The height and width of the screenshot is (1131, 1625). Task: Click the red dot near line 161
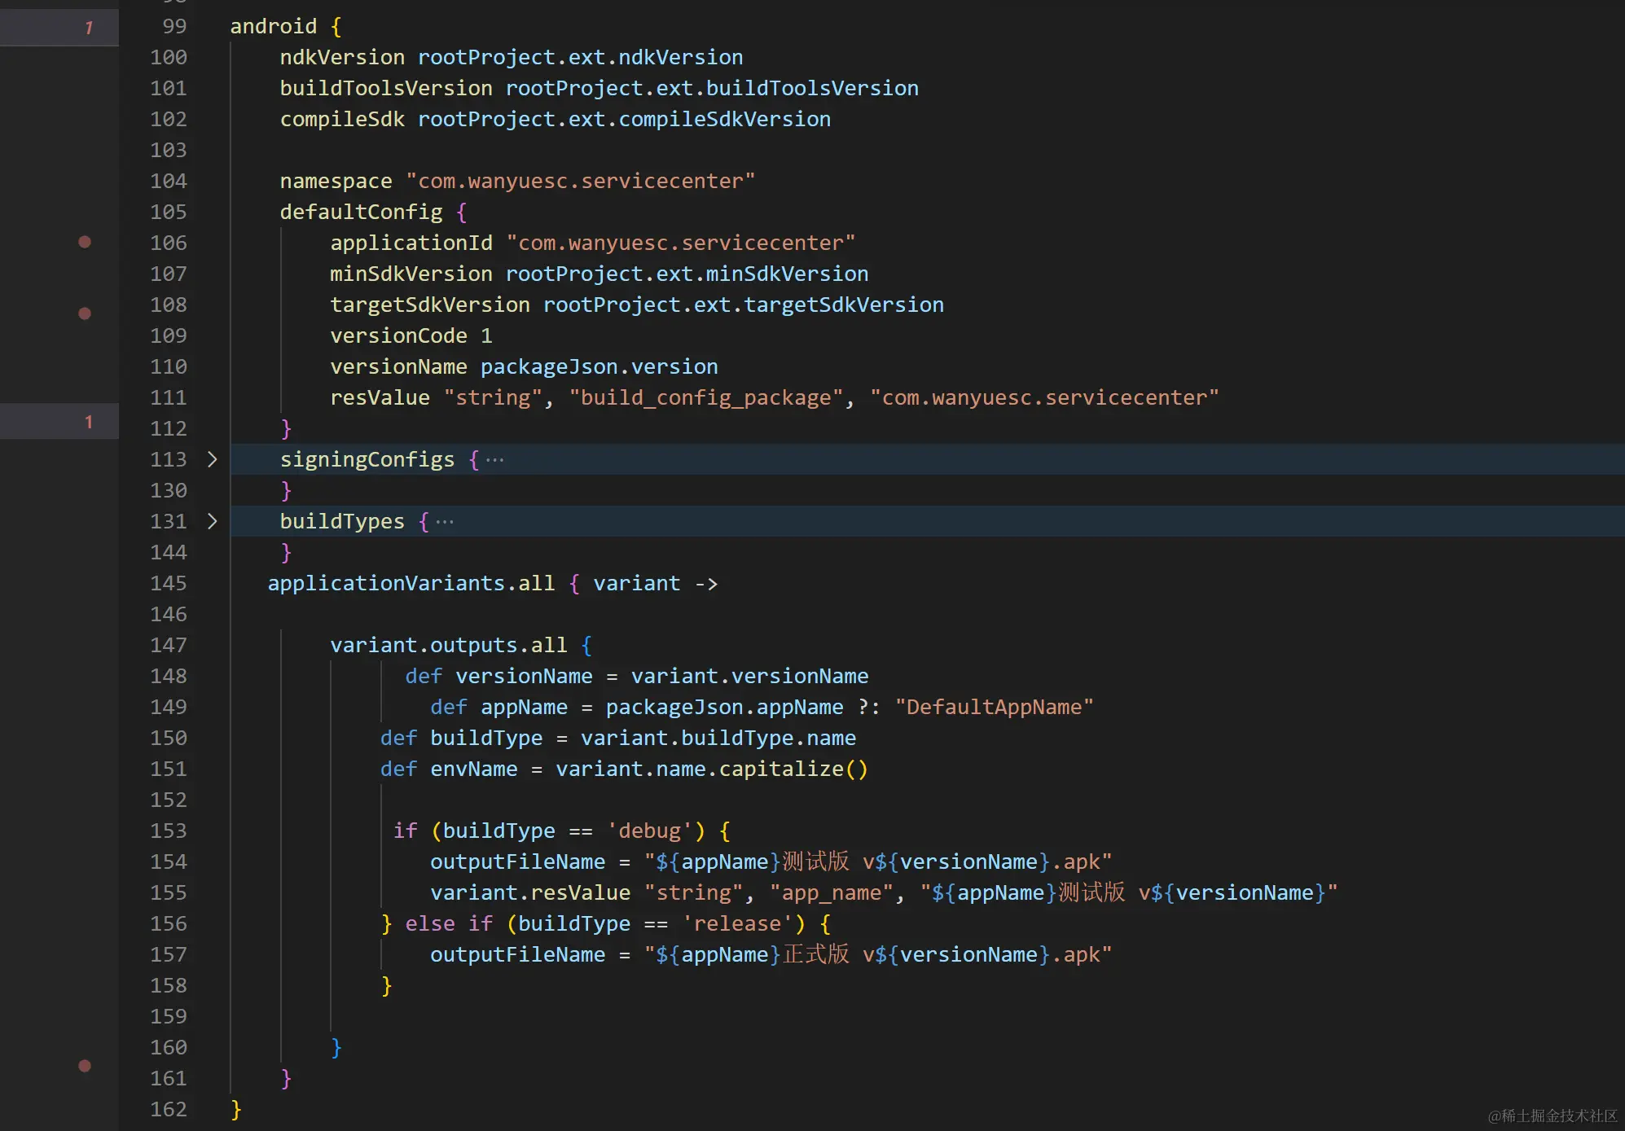point(85,1066)
